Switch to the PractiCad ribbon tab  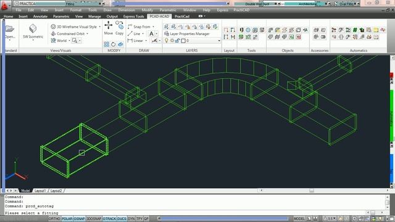(x=182, y=17)
